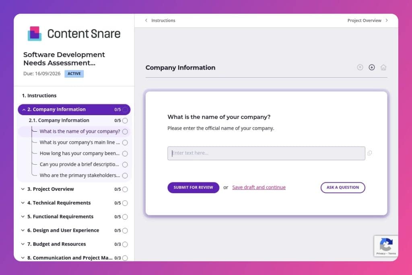Image resolution: width=412 pixels, height=275 pixels.
Task: Toggle status circle for 'How long has your company been'
Action: point(125,153)
